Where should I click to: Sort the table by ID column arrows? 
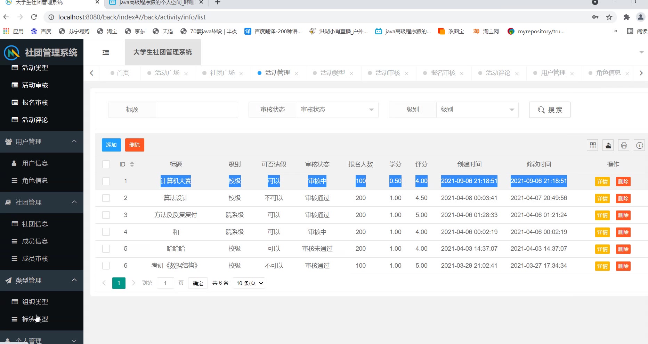pos(132,164)
